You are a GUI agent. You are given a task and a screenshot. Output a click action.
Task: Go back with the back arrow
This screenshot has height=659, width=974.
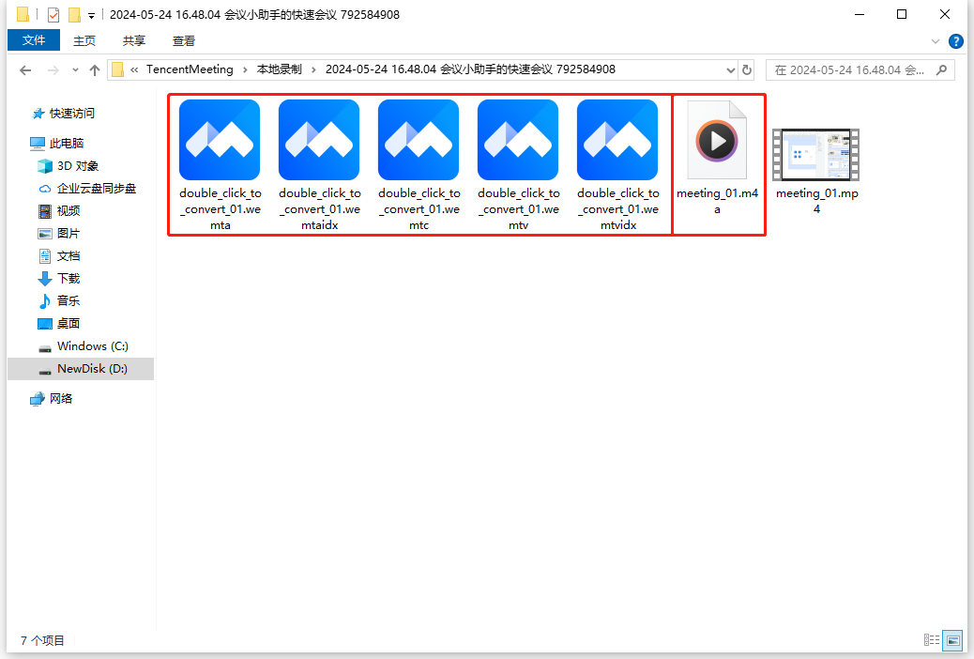(x=25, y=70)
